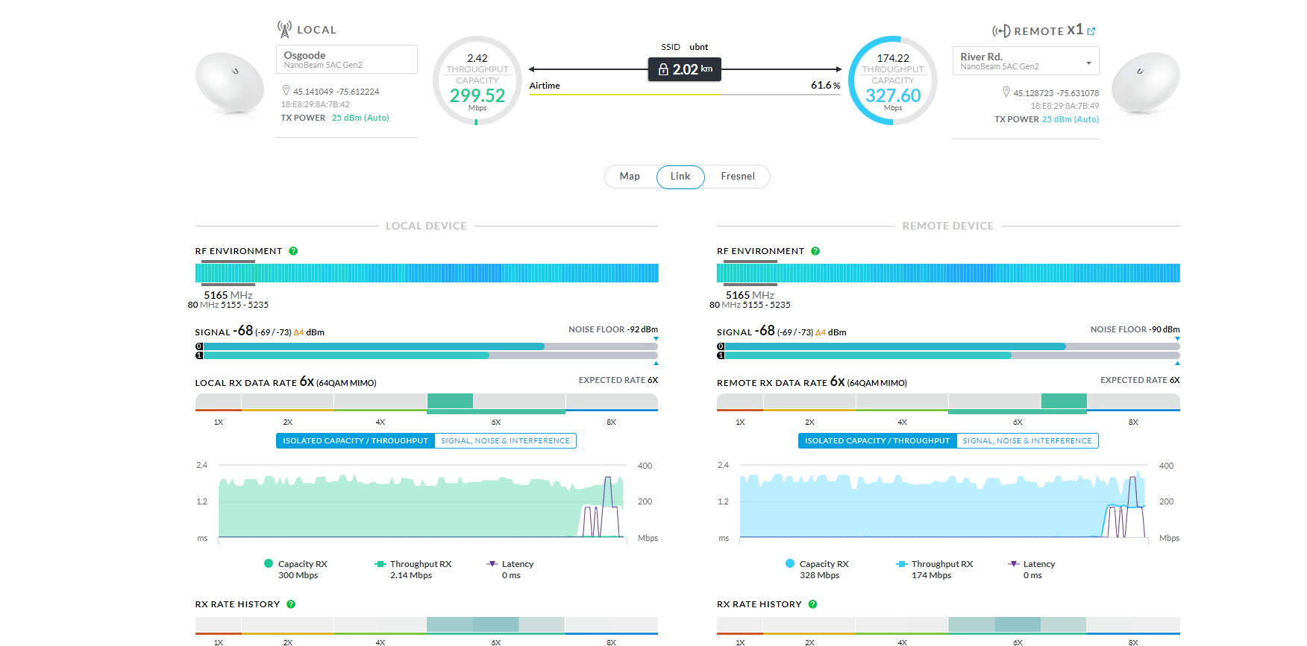Screen dimensions: 1307x646
Task: Show local Signal, Noise & Interference chart
Action: [505, 441]
